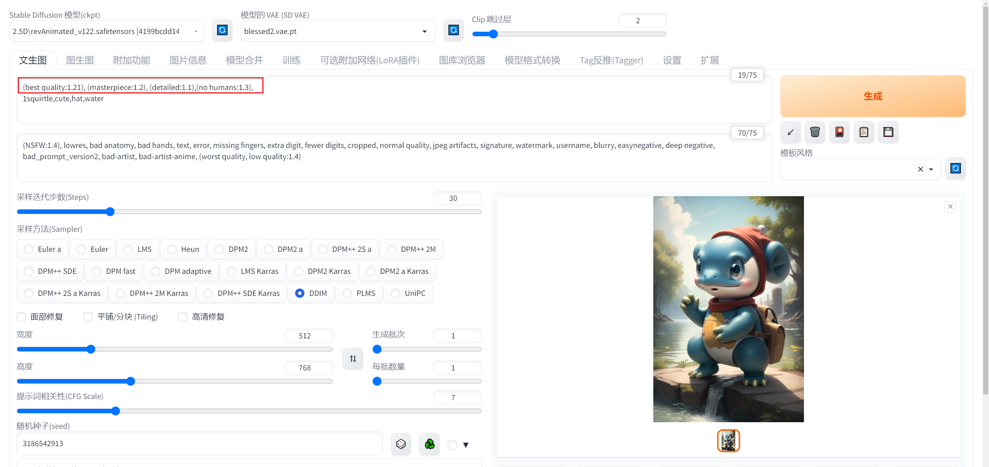Adjust the sampling steps slider
Screen dimensions: 989x467
click(249, 212)
